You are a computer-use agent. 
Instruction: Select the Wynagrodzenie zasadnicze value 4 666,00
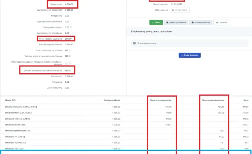point(69,10)
